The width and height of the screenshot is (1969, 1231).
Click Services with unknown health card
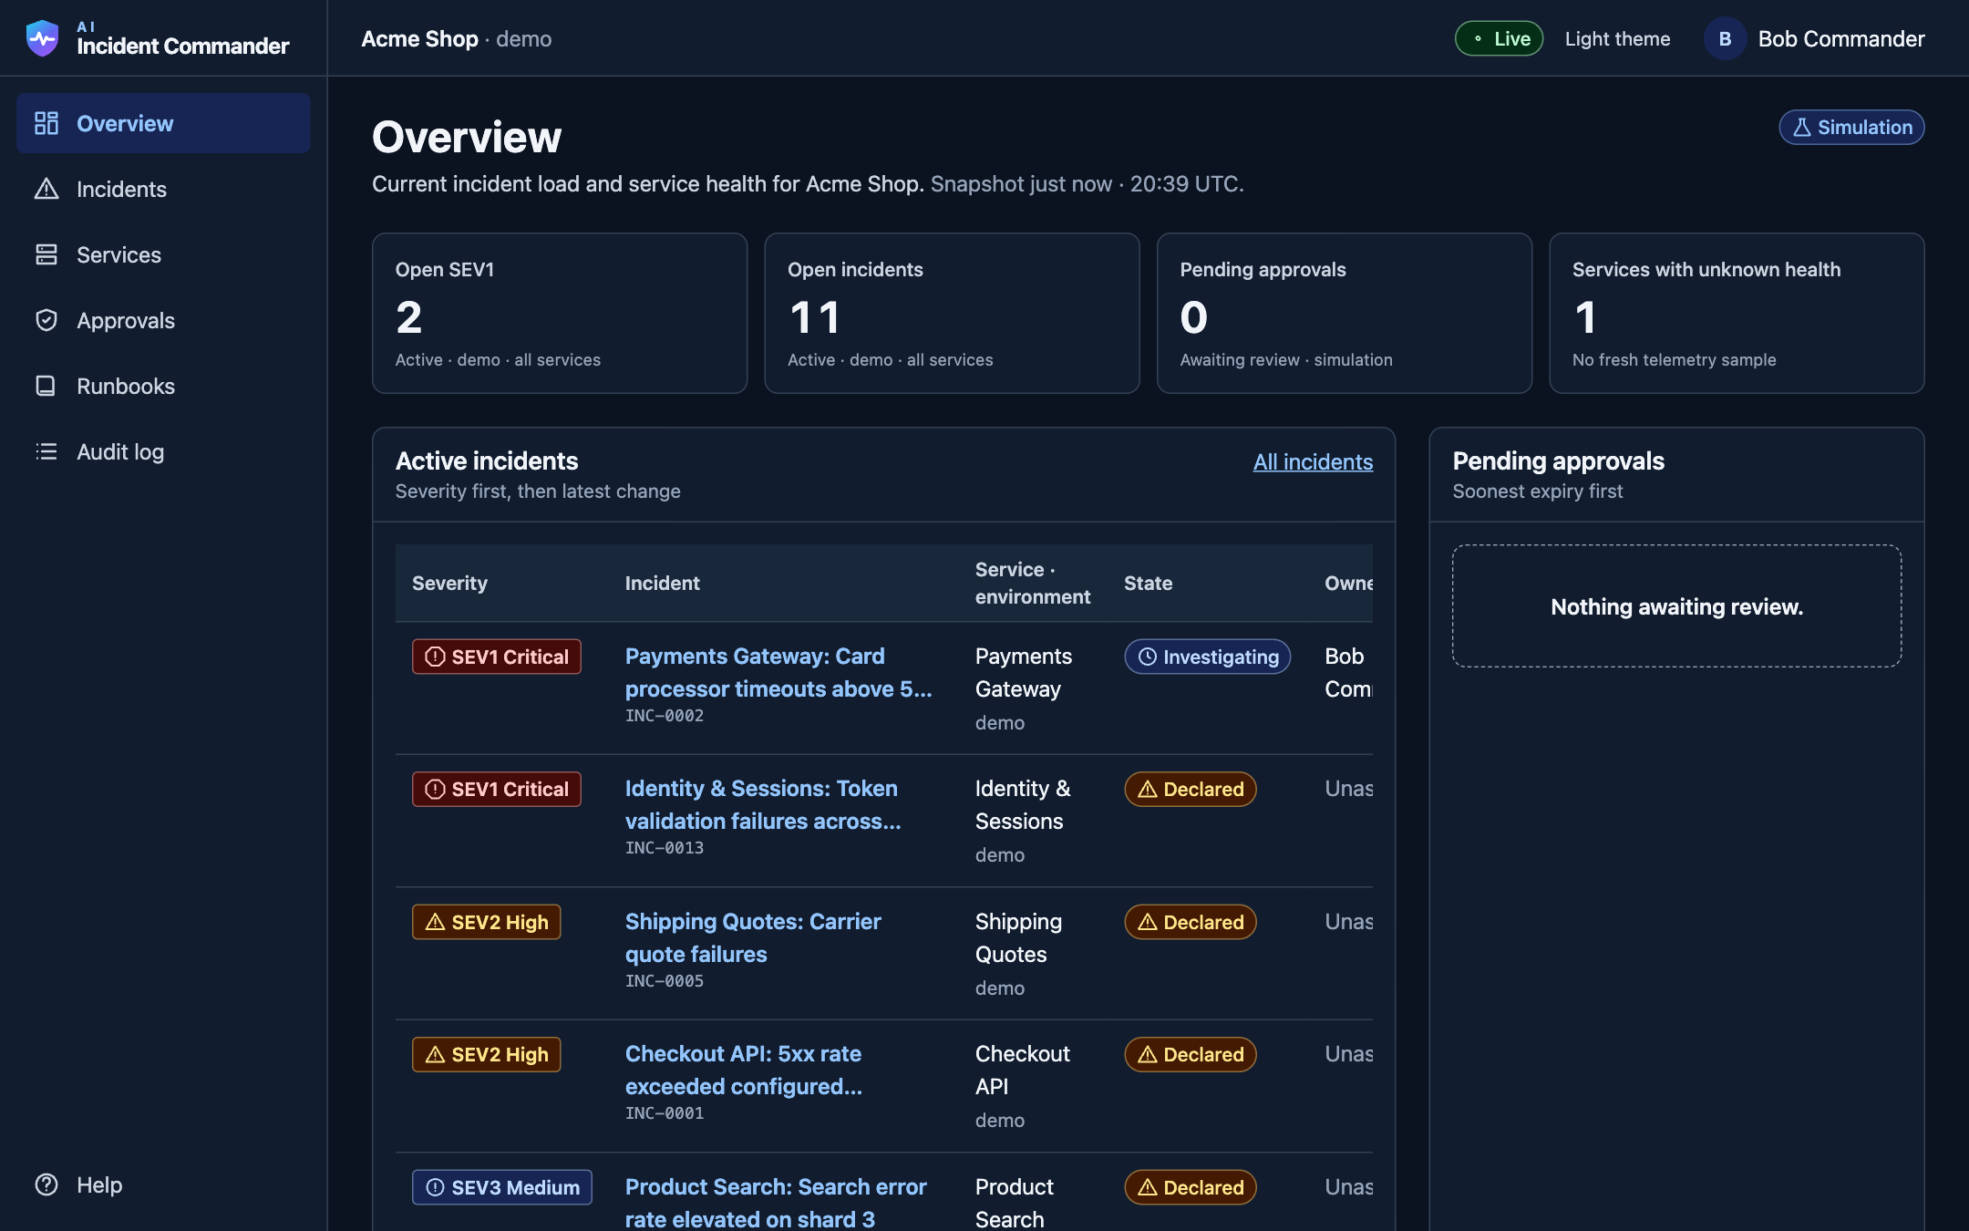pos(1737,313)
